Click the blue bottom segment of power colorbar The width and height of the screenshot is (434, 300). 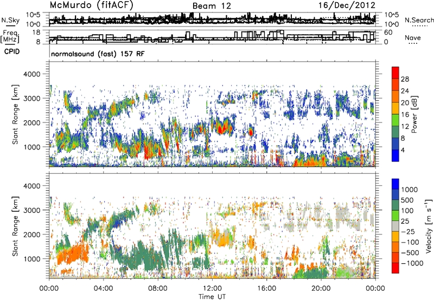coord(395,155)
